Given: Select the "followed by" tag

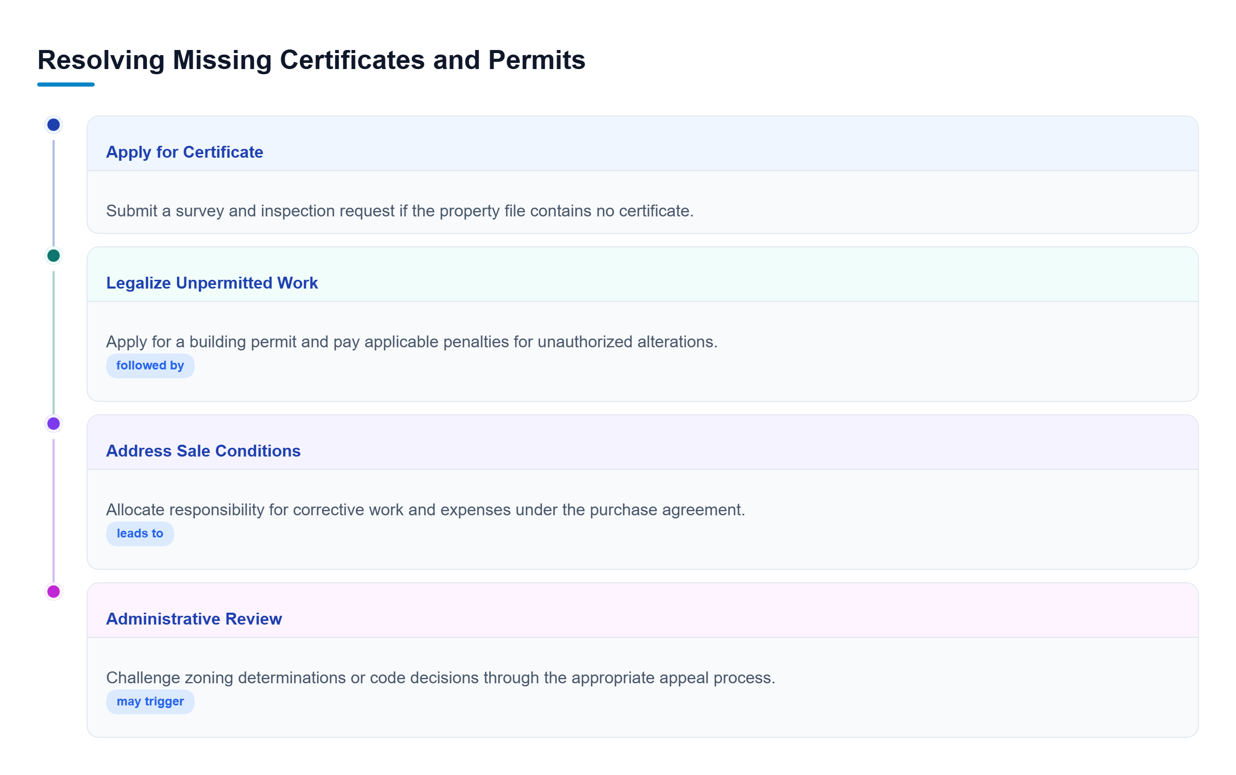Looking at the screenshot, I should coord(150,365).
